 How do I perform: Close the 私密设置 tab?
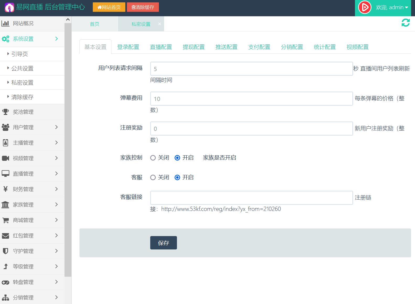159,24
